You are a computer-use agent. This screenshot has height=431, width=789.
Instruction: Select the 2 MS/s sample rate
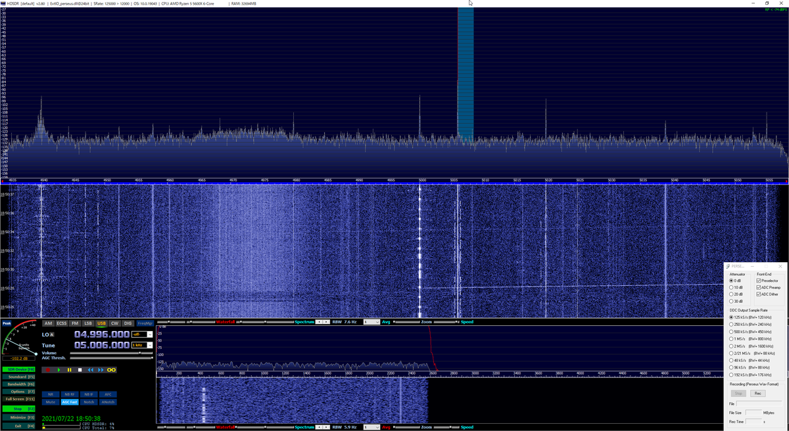click(x=750, y=346)
